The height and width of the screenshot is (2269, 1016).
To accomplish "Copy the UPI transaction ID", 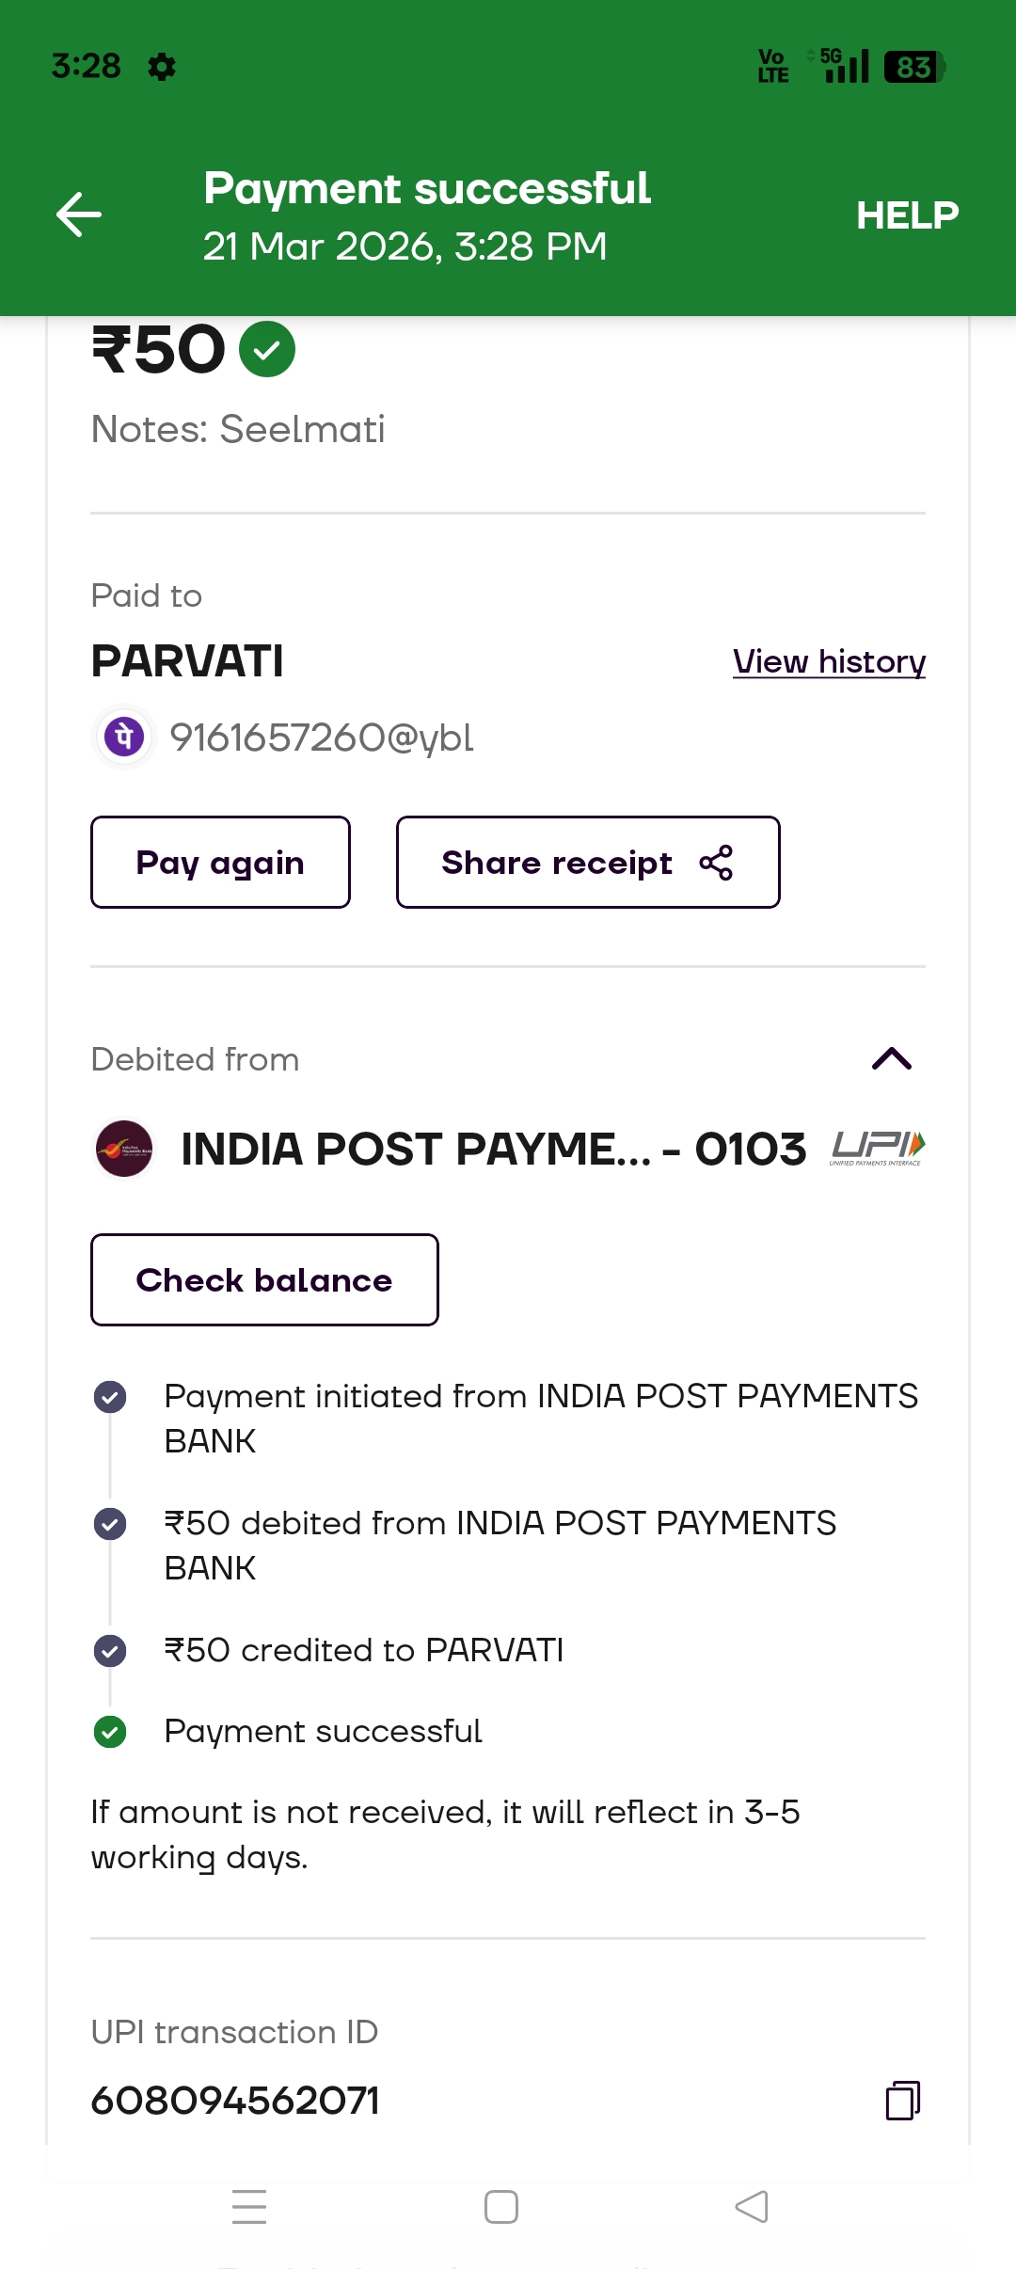I will (902, 2100).
